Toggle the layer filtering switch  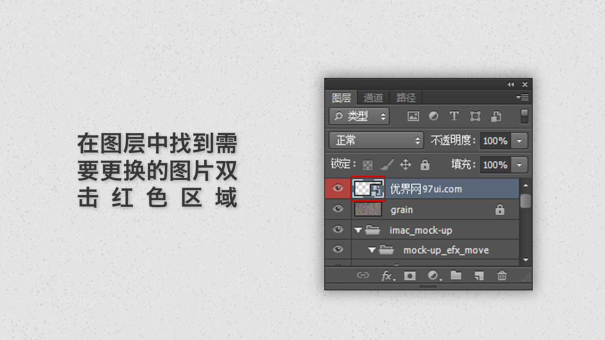point(524,116)
